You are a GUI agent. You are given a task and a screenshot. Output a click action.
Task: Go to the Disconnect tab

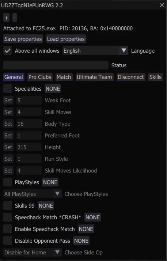(131, 77)
